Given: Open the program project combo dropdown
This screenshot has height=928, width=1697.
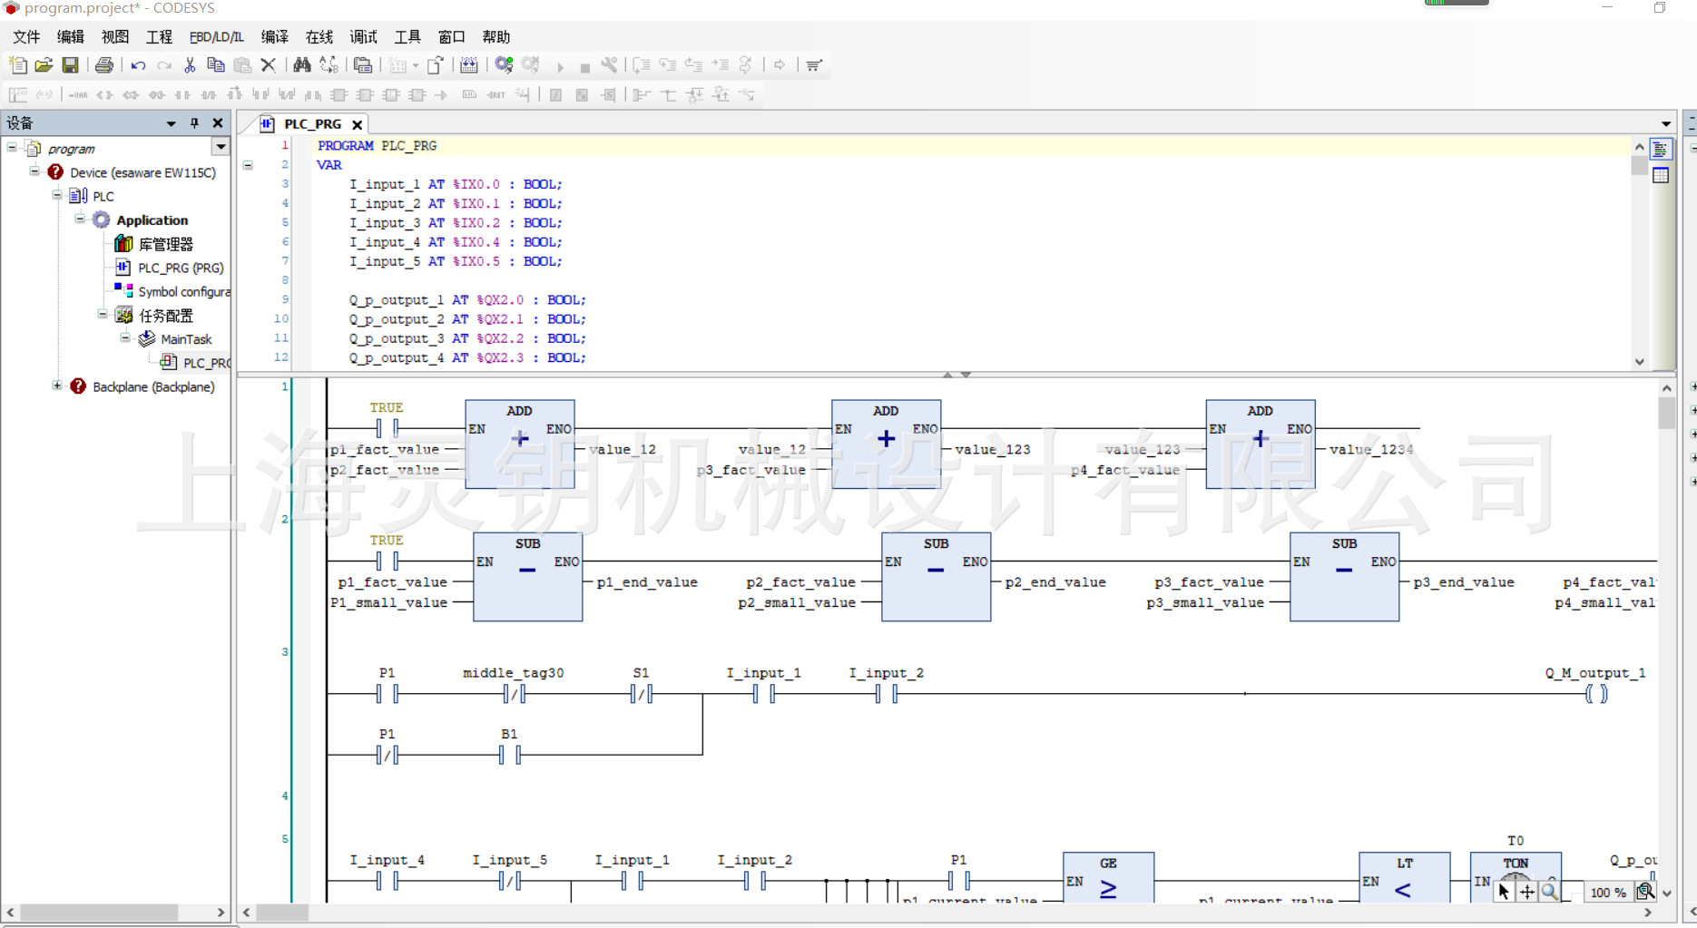Looking at the screenshot, I should click(221, 147).
